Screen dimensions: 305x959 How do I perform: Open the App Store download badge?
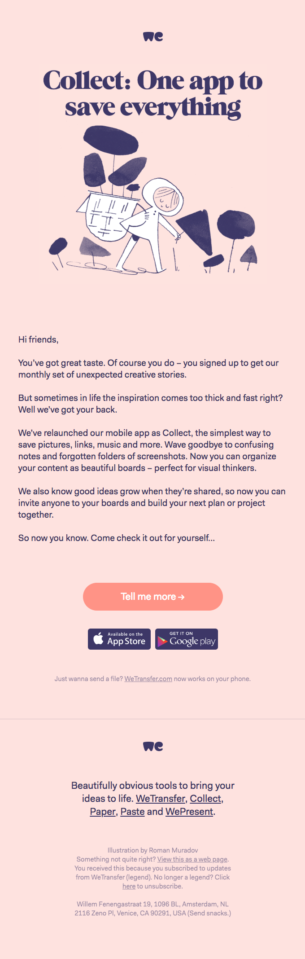pos(119,639)
